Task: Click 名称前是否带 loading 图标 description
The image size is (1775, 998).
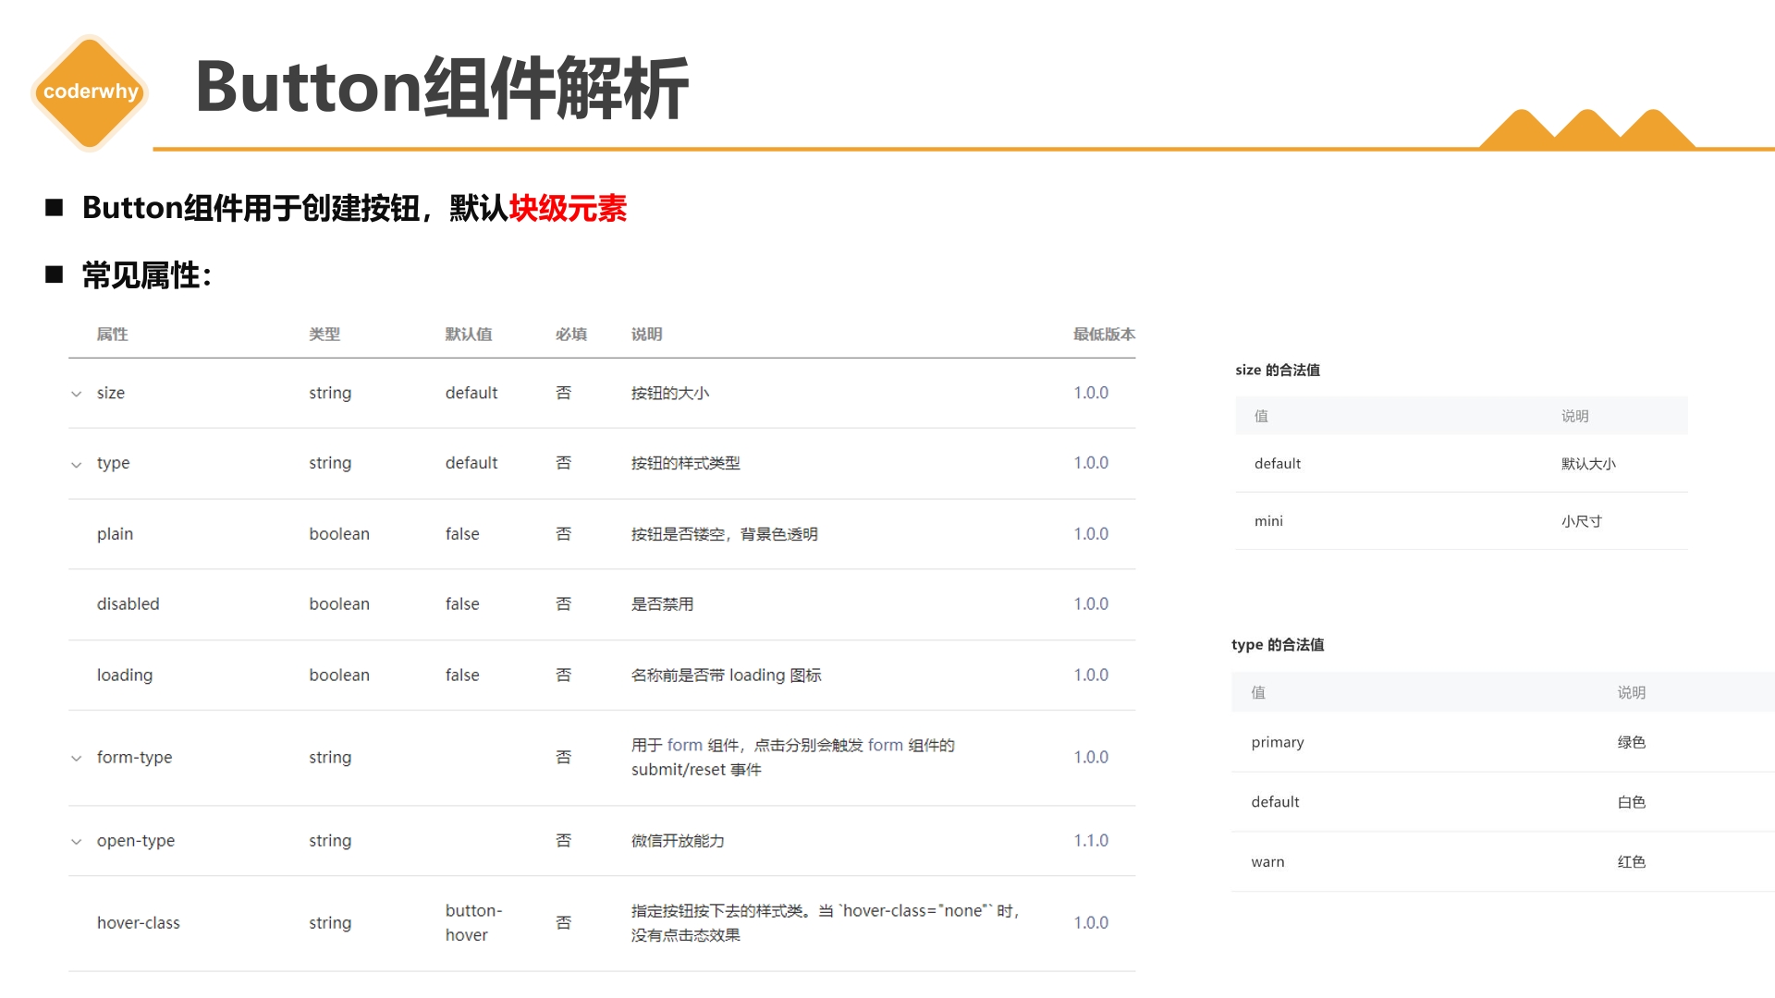Action: (x=726, y=675)
